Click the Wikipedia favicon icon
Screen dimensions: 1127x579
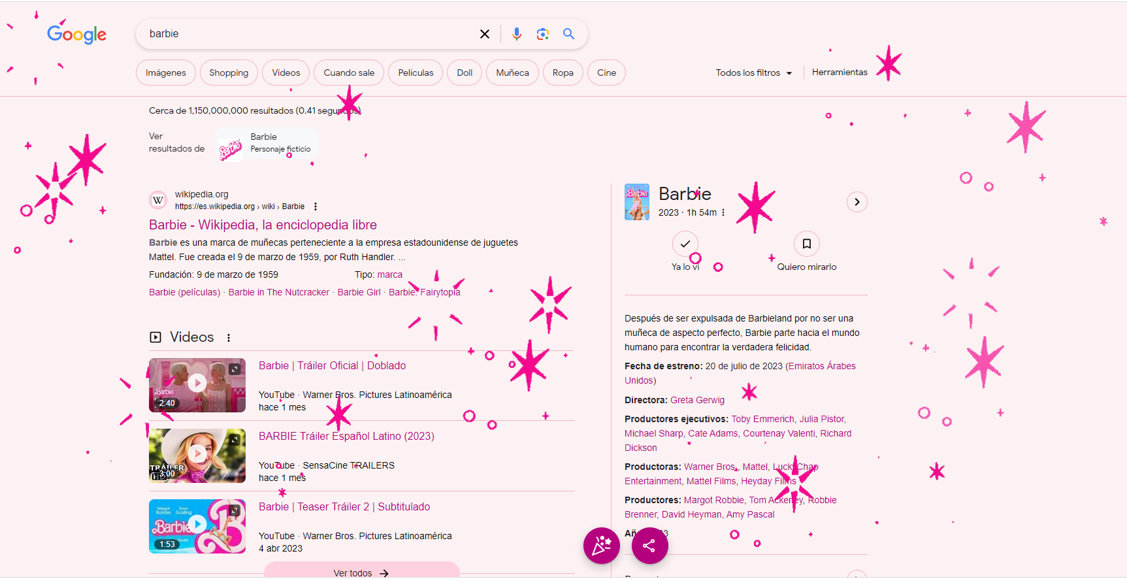coord(158,200)
